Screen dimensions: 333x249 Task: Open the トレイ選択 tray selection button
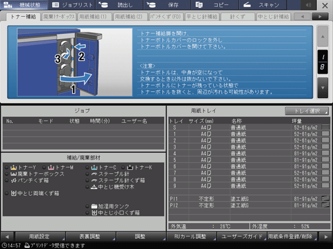[307, 111]
